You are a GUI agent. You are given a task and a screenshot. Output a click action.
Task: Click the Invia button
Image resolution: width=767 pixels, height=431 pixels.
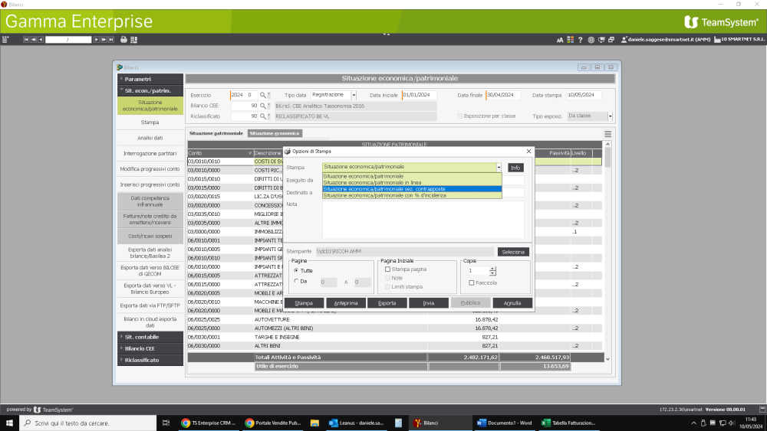pos(429,303)
